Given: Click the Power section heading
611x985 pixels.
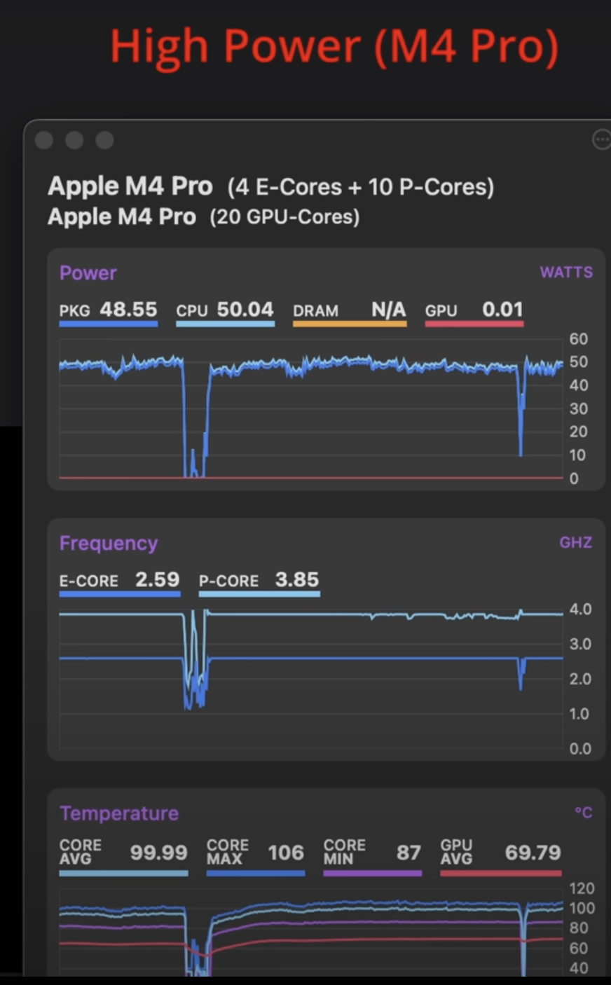Looking at the screenshot, I should (88, 273).
